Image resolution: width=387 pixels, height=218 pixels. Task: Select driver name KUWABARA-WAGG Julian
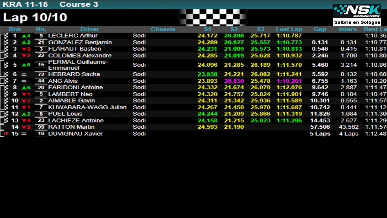87,107
